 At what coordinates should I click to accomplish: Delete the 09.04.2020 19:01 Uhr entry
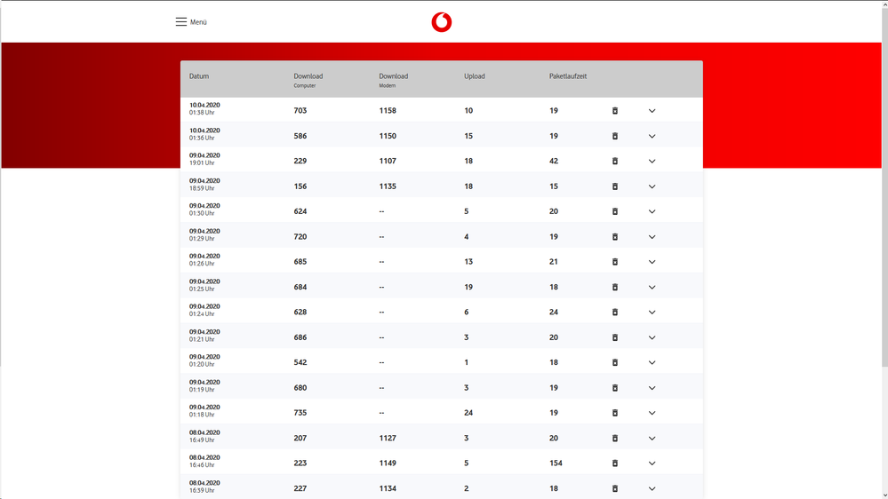[x=615, y=162]
